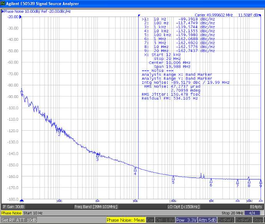Click the Agilent application icon in title bar

coord(3,3)
